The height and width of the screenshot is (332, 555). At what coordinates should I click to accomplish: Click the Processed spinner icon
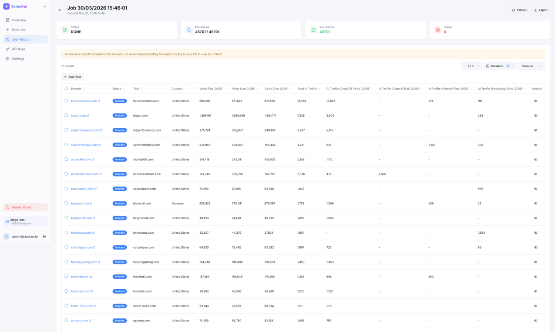click(x=189, y=30)
